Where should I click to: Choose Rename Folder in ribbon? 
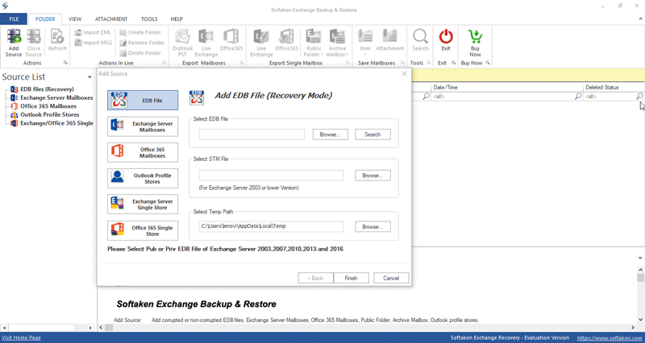click(x=142, y=43)
